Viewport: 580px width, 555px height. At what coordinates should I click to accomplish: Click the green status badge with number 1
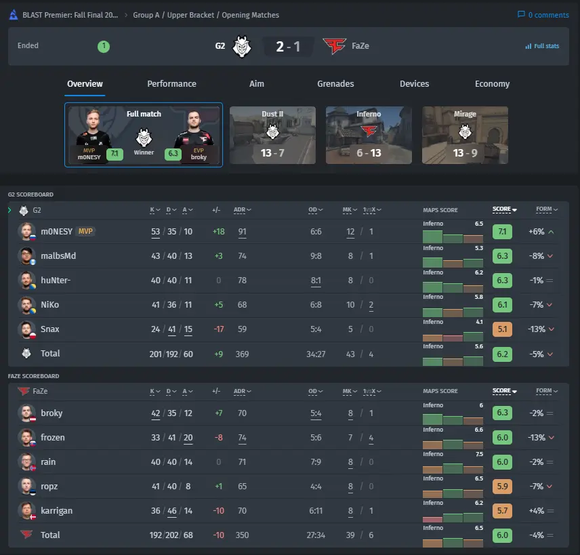pos(104,46)
